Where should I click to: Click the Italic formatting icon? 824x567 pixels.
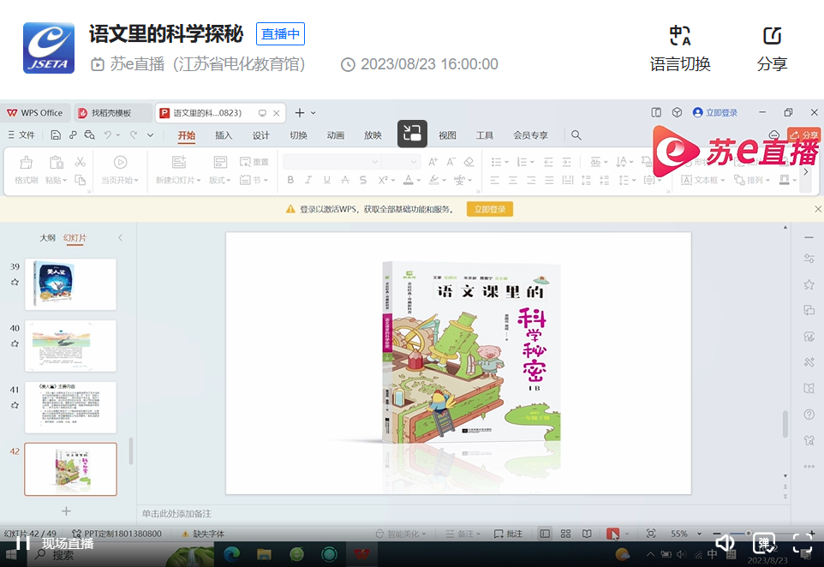[308, 180]
